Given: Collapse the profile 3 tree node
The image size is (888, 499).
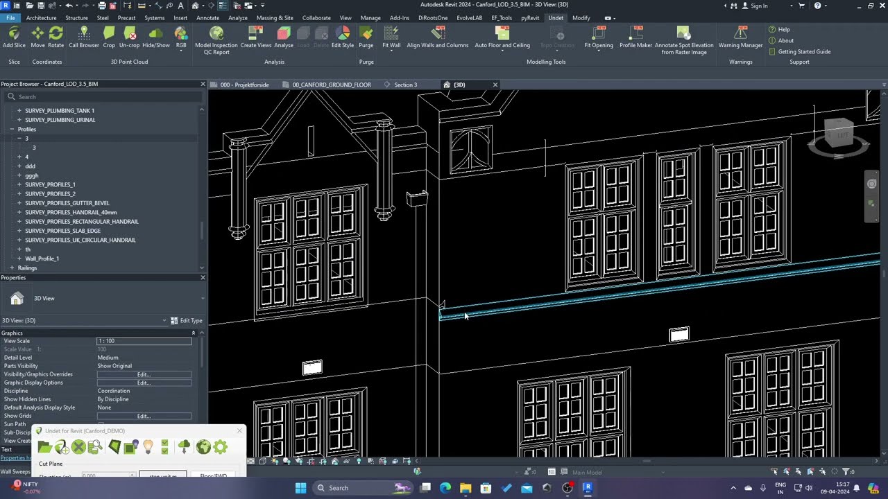Looking at the screenshot, I should [19, 139].
